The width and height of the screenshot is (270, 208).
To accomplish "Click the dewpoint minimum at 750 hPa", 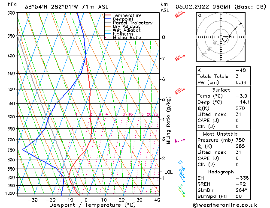I will click(23, 150).
